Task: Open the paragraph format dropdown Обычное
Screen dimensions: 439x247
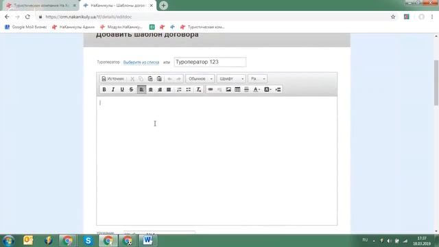Action: click(x=200, y=79)
